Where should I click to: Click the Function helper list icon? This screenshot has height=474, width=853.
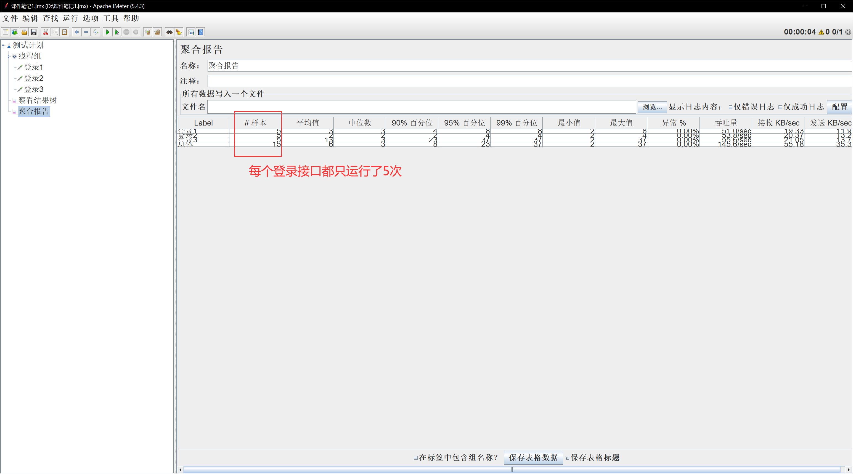pyautogui.click(x=190, y=32)
